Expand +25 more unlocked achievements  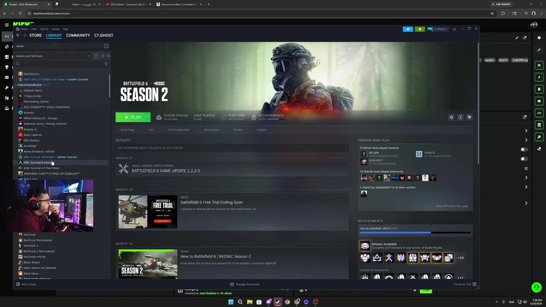click(460, 258)
